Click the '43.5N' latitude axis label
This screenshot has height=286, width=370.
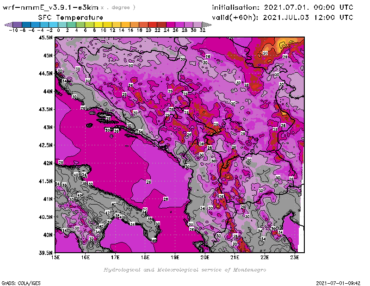click(45, 109)
